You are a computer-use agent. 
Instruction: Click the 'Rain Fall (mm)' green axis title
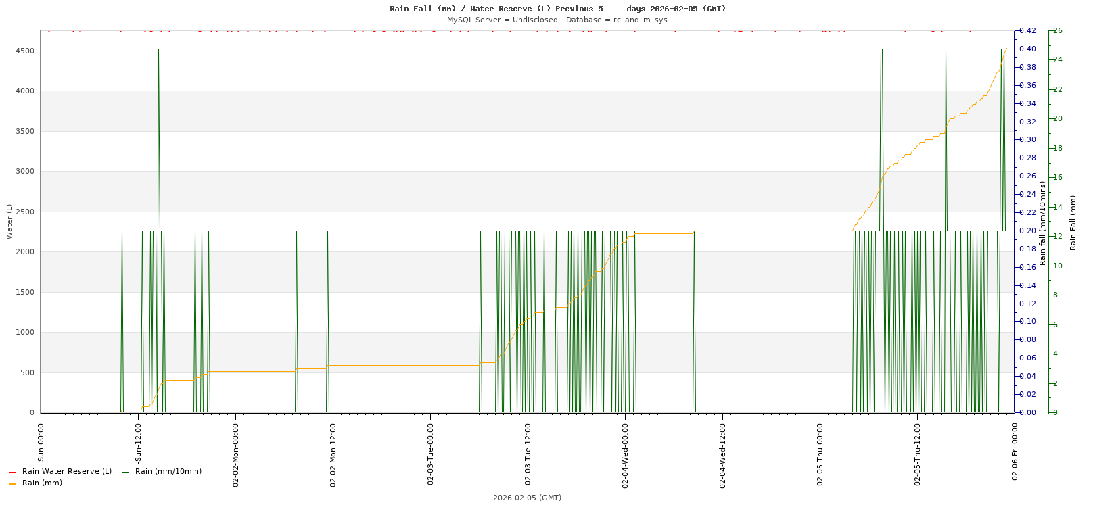[x=1073, y=222]
